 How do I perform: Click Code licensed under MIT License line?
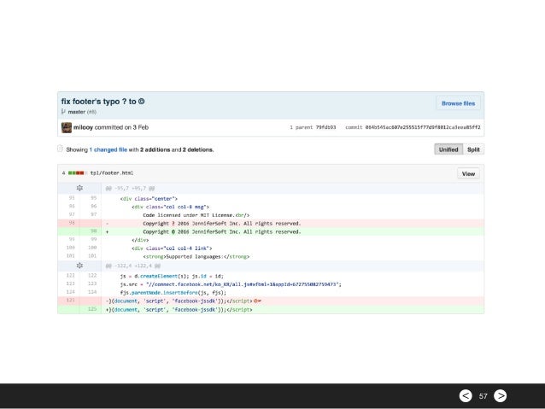(x=196, y=215)
